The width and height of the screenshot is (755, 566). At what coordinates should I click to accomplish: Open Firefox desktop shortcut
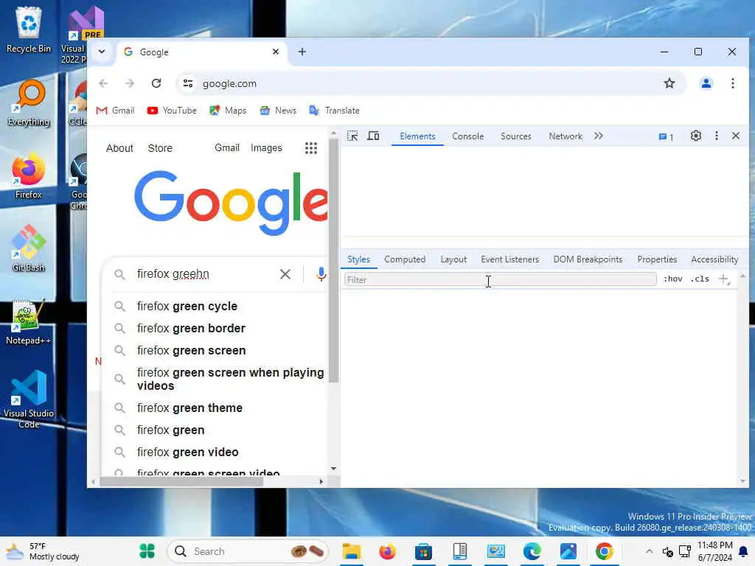(x=29, y=177)
